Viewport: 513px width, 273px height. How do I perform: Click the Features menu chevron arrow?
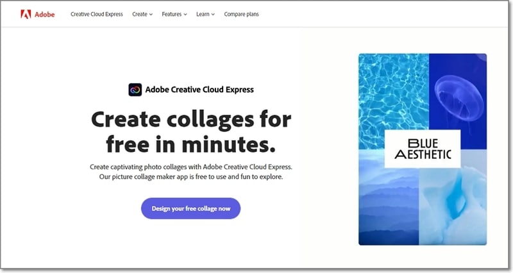(185, 14)
